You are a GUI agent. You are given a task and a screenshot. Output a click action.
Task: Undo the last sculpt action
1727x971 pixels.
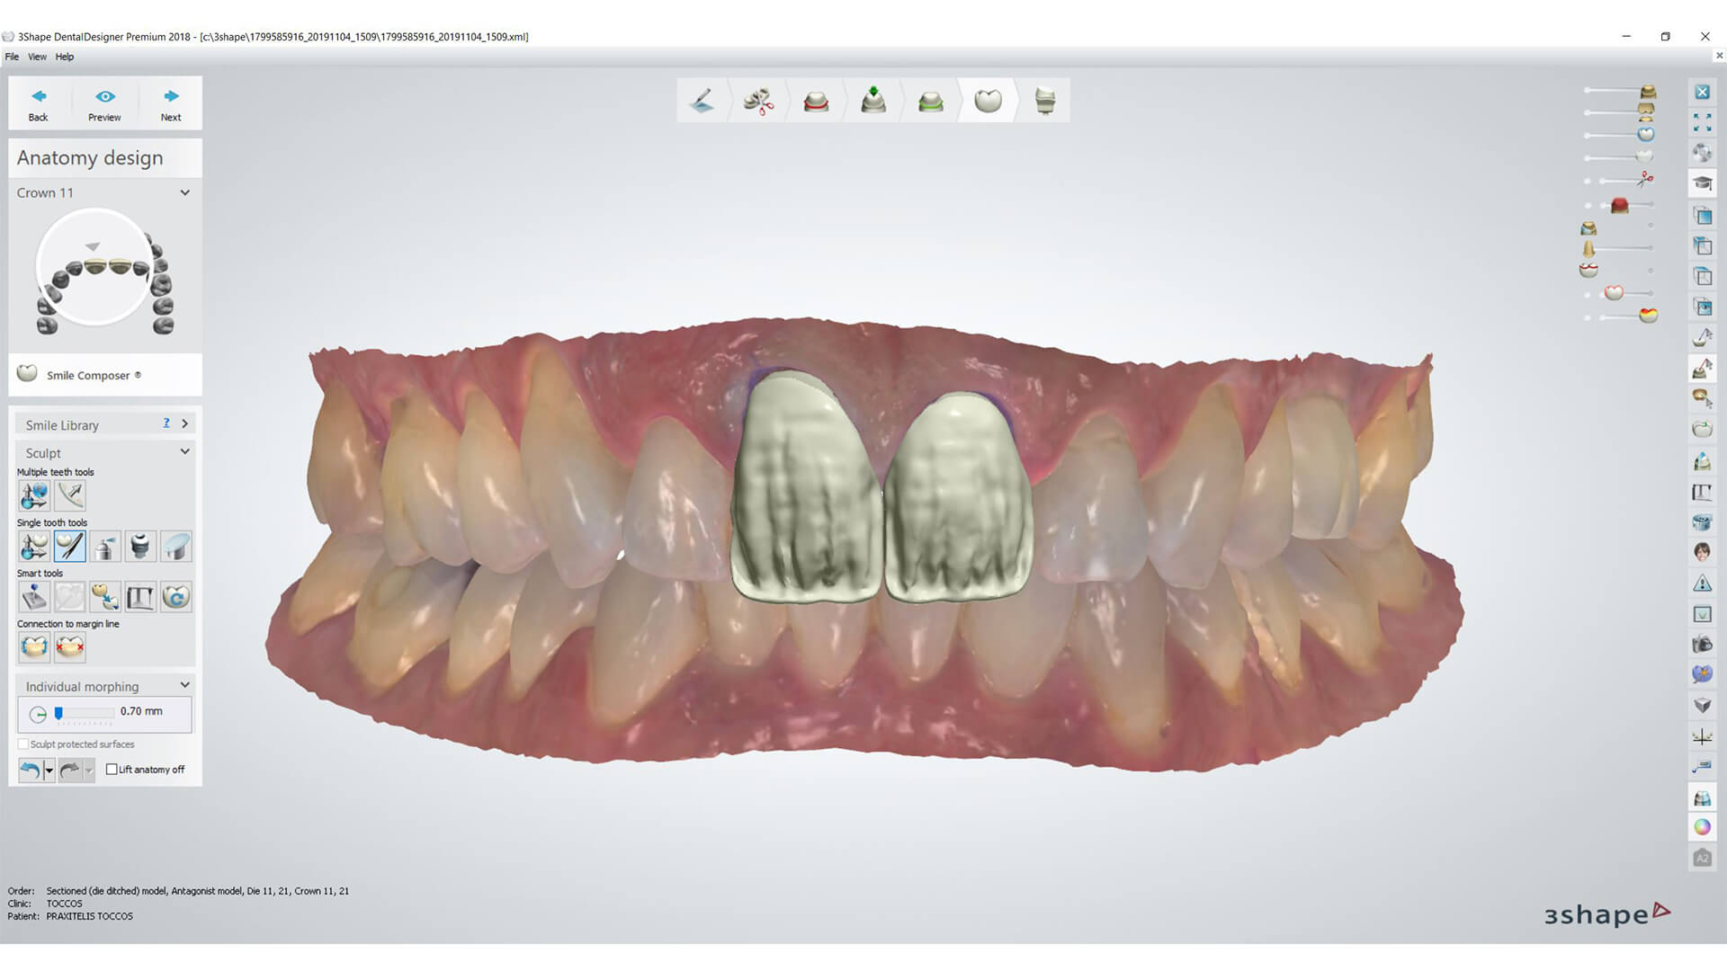(x=30, y=770)
